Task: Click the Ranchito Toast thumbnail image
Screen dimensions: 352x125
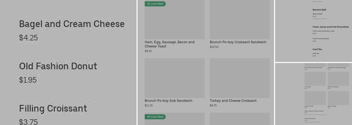Action: [x=315, y=98]
